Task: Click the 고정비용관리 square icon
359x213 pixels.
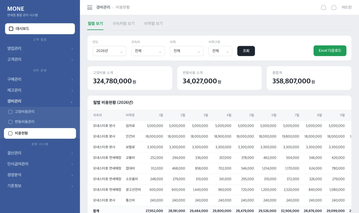Action: (x=10, y=112)
